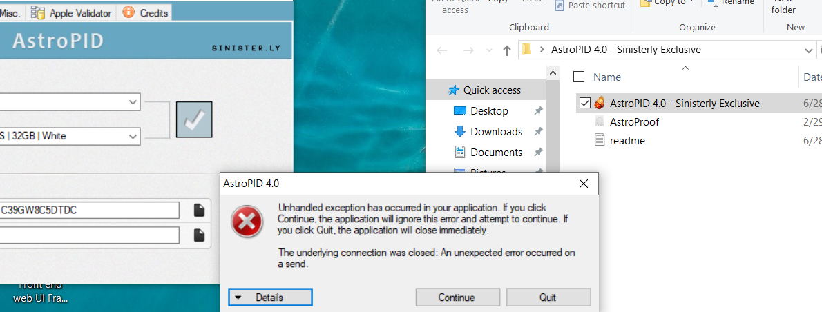The image size is (822, 312).
Task: Click Rename in the Organize group
Action: [731, 3]
